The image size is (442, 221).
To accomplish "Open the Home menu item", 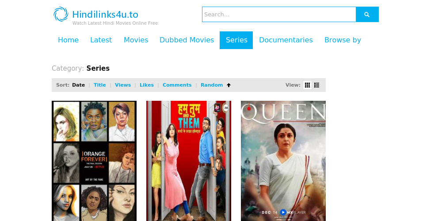I will pyautogui.click(x=68, y=40).
